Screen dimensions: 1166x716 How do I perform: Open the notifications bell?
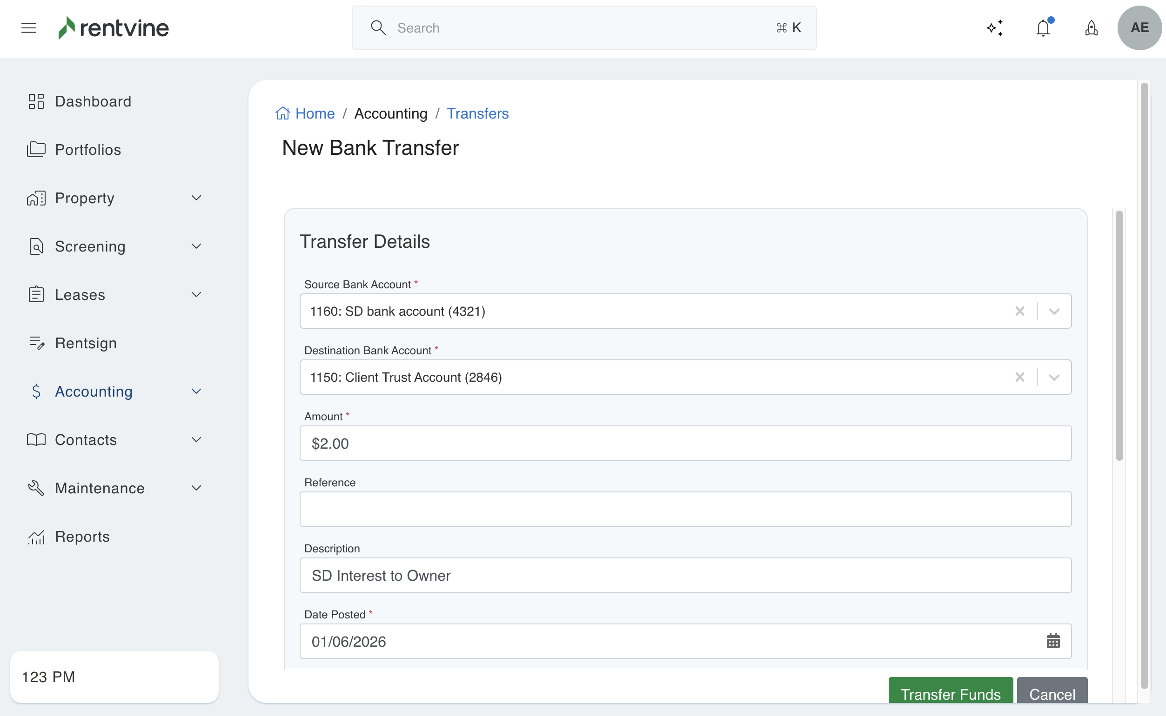(1043, 28)
